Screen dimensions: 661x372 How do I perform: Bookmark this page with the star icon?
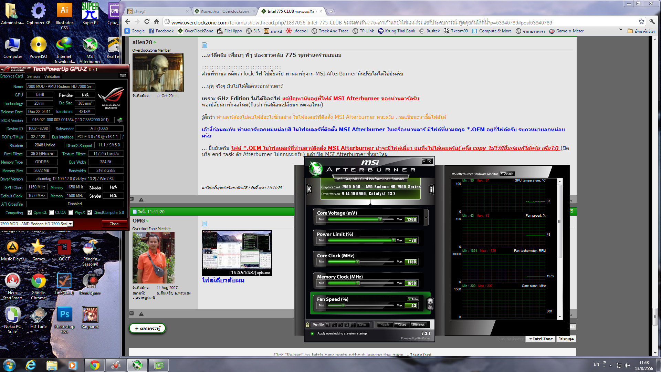tap(641, 21)
